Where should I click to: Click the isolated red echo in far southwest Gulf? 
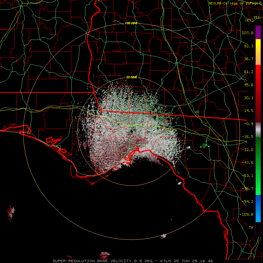click(x=11, y=212)
